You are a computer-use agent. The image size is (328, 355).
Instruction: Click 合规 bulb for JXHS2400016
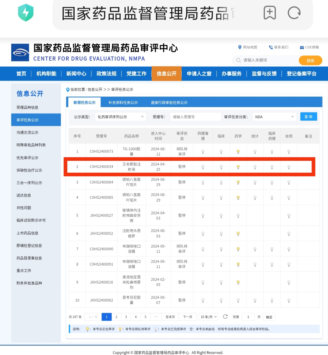(x=289, y=282)
